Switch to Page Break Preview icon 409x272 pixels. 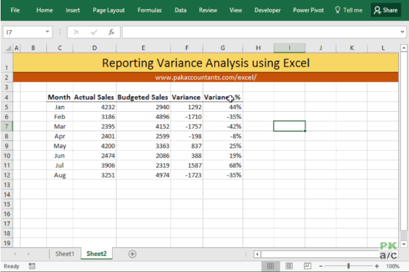click(x=307, y=266)
